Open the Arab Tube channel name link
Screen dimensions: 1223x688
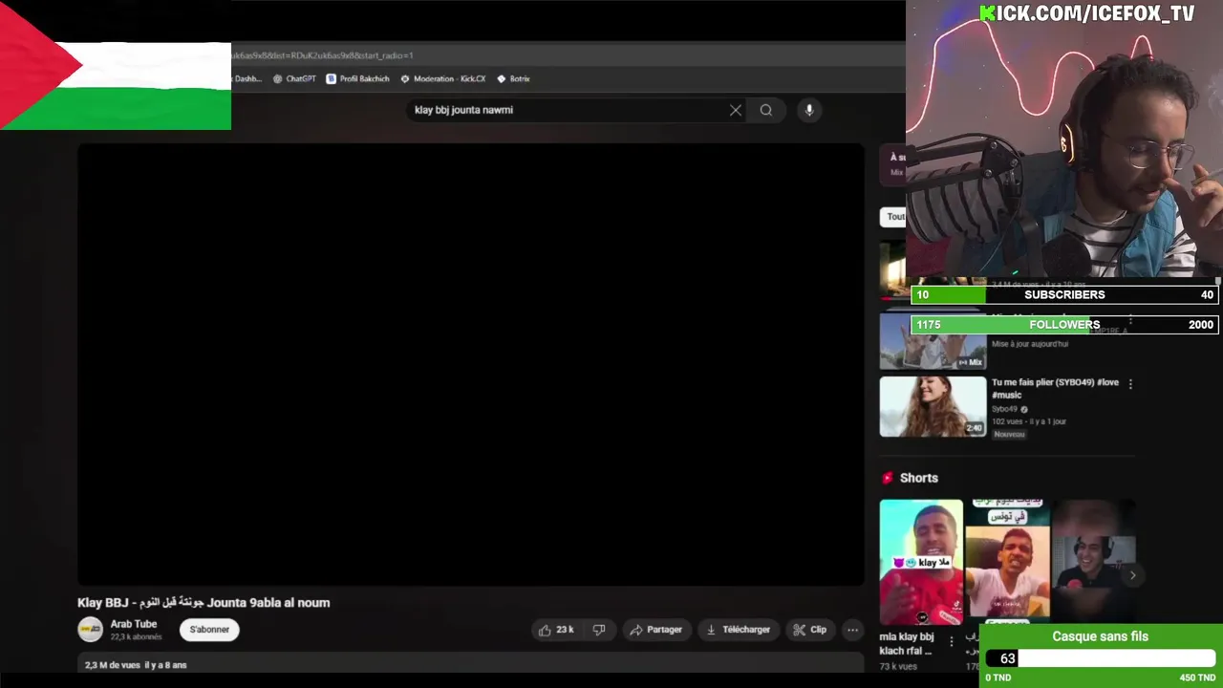tap(134, 624)
